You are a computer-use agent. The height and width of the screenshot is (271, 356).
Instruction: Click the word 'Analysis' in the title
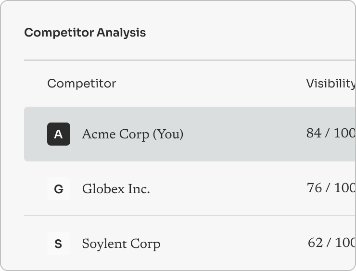click(x=121, y=33)
